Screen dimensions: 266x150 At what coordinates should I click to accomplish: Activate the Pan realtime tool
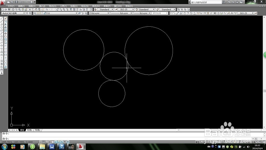click(x=57, y=9)
